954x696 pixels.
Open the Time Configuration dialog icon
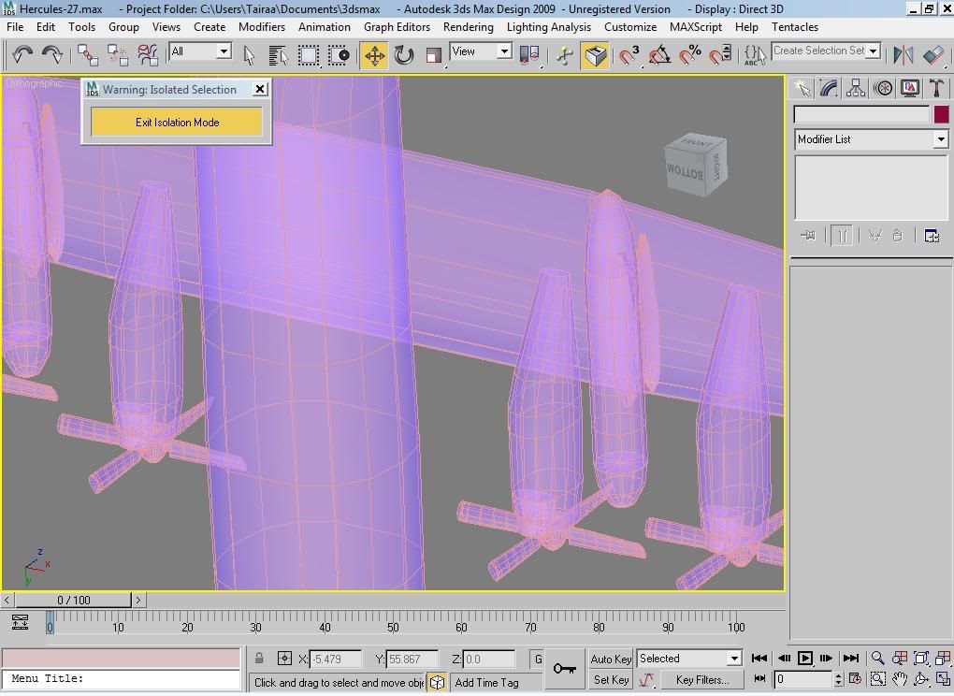pos(855,679)
